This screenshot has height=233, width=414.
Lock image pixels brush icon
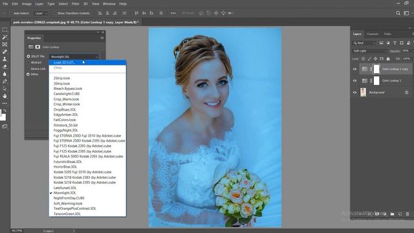click(x=369, y=59)
